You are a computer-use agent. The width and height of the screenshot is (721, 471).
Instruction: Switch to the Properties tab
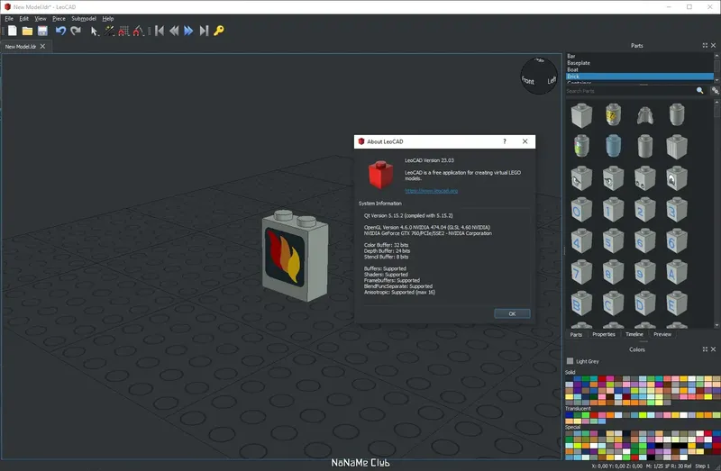tap(604, 334)
